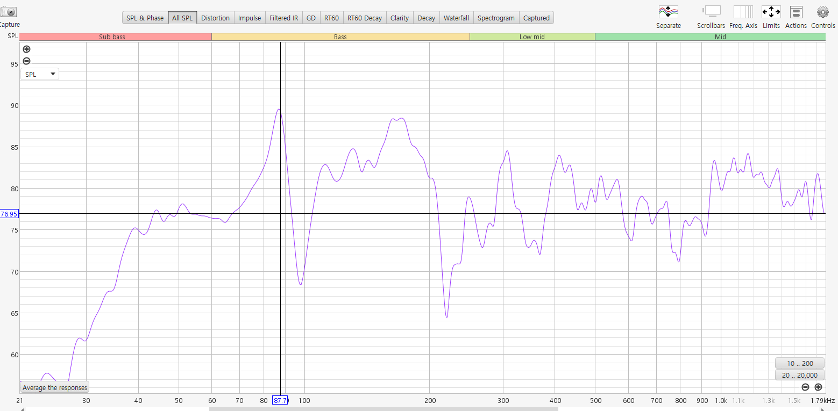Open the RT60 tab
The width and height of the screenshot is (838, 411).
(x=331, y=18)
